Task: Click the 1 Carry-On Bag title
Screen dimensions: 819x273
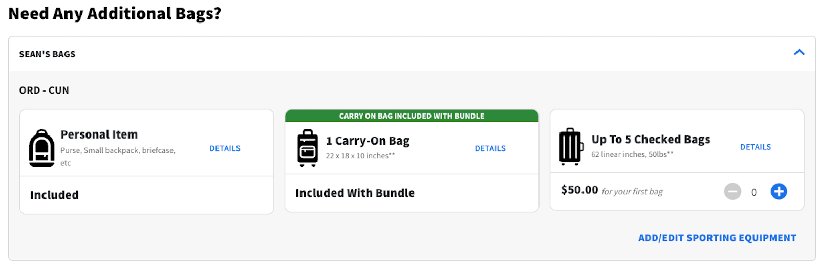Action: click(x=368, y=141)
